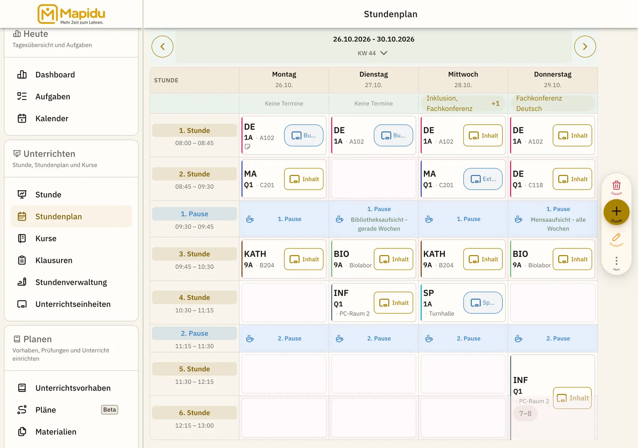Go to next week arrow
Viewport: 638px width, 448px height.
585,47
